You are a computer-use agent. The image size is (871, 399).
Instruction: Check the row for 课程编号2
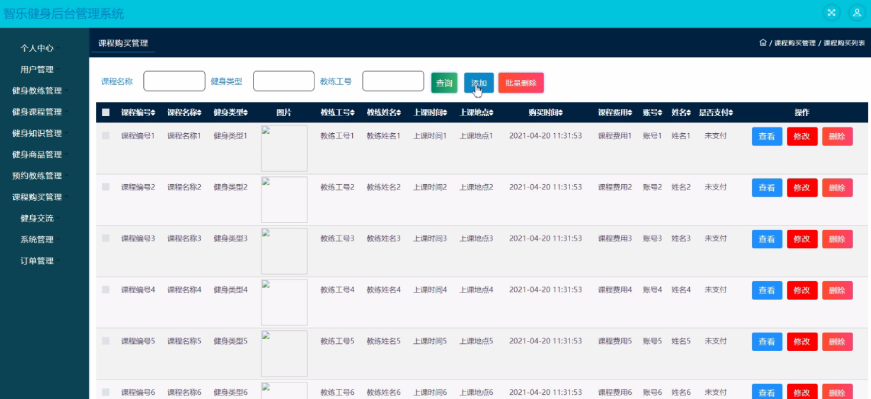[106, 187]
